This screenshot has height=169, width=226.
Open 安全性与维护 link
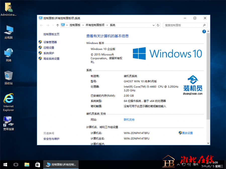pos(51,139)
